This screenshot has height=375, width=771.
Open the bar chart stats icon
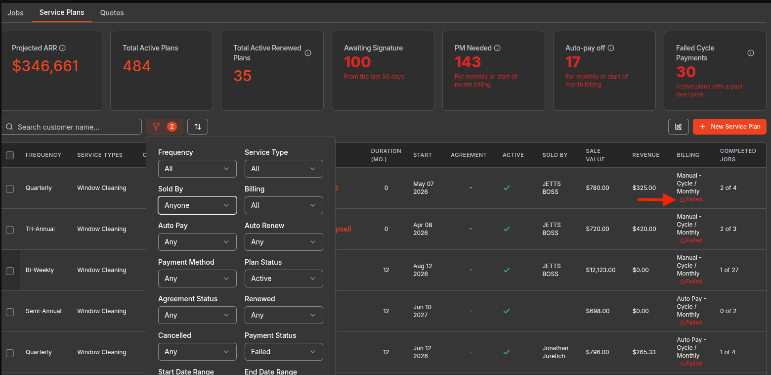[679, 127]
